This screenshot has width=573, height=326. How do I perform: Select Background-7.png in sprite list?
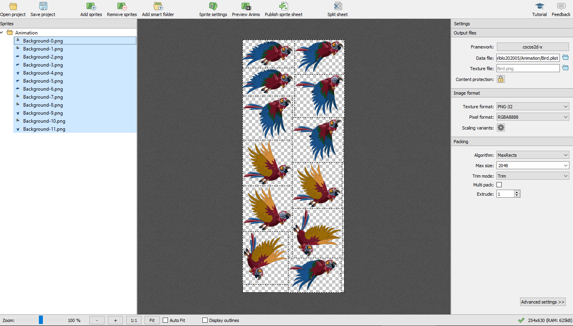(75, 97)
